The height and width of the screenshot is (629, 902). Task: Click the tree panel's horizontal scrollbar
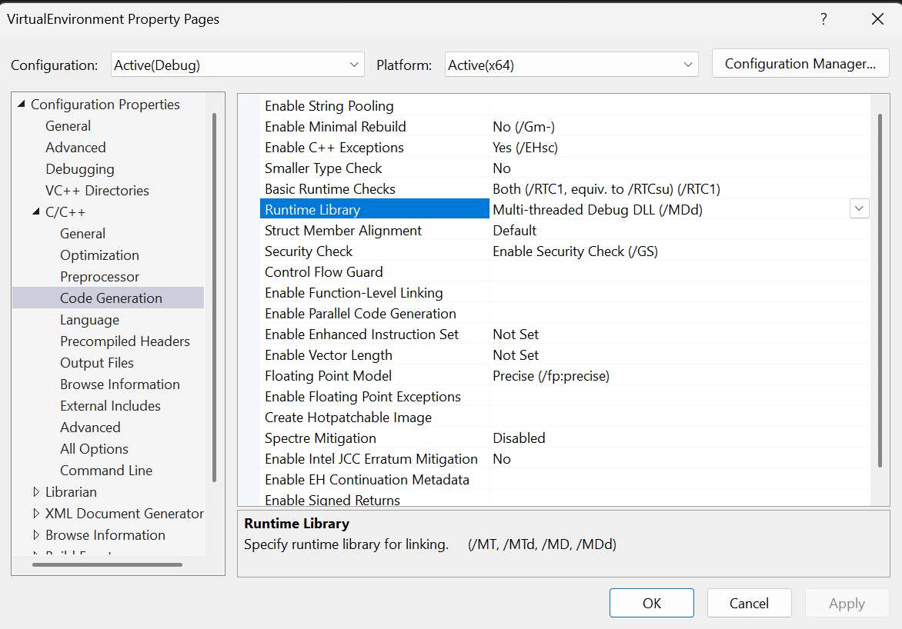click(x=107, y=564)
